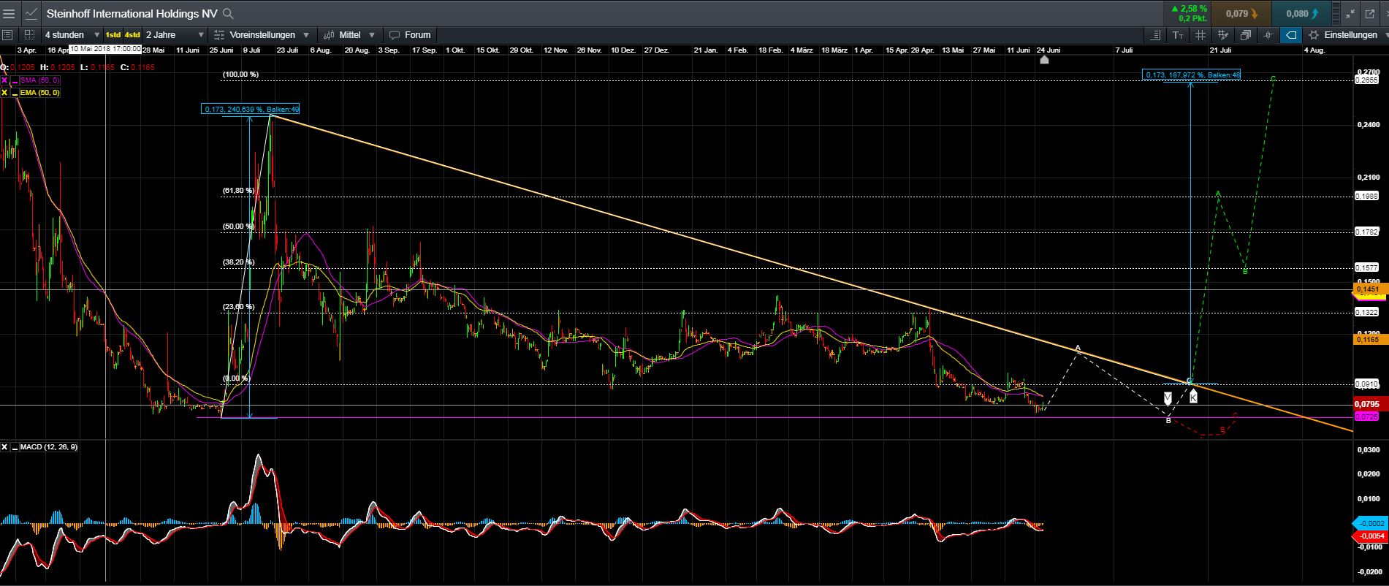This screenshot has height=586, width=1389.
Task: Click the red -0,0054 MACD value label
Action: click(x=1370, y=536)
